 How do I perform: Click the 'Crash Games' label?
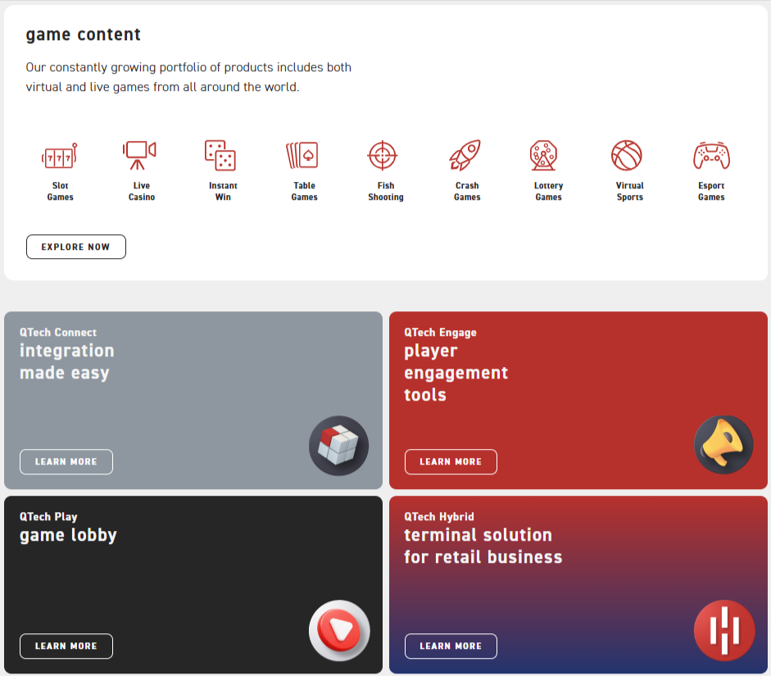pyautogui.click(x=467, y=191)
